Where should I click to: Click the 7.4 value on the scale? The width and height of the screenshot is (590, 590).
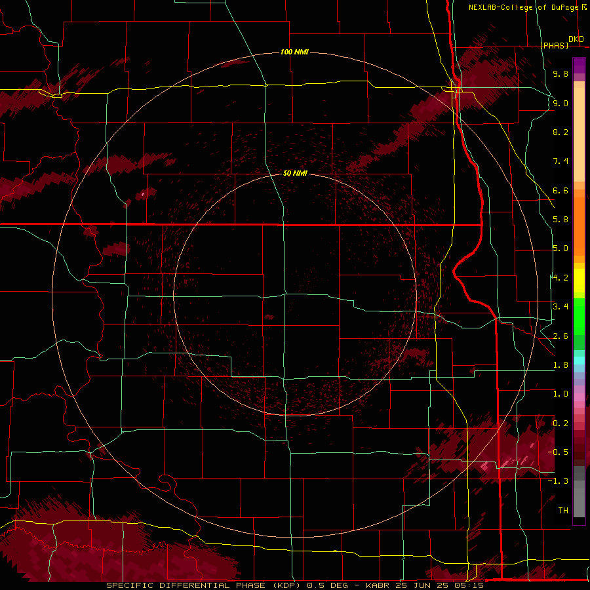click(x=560, y=161)
